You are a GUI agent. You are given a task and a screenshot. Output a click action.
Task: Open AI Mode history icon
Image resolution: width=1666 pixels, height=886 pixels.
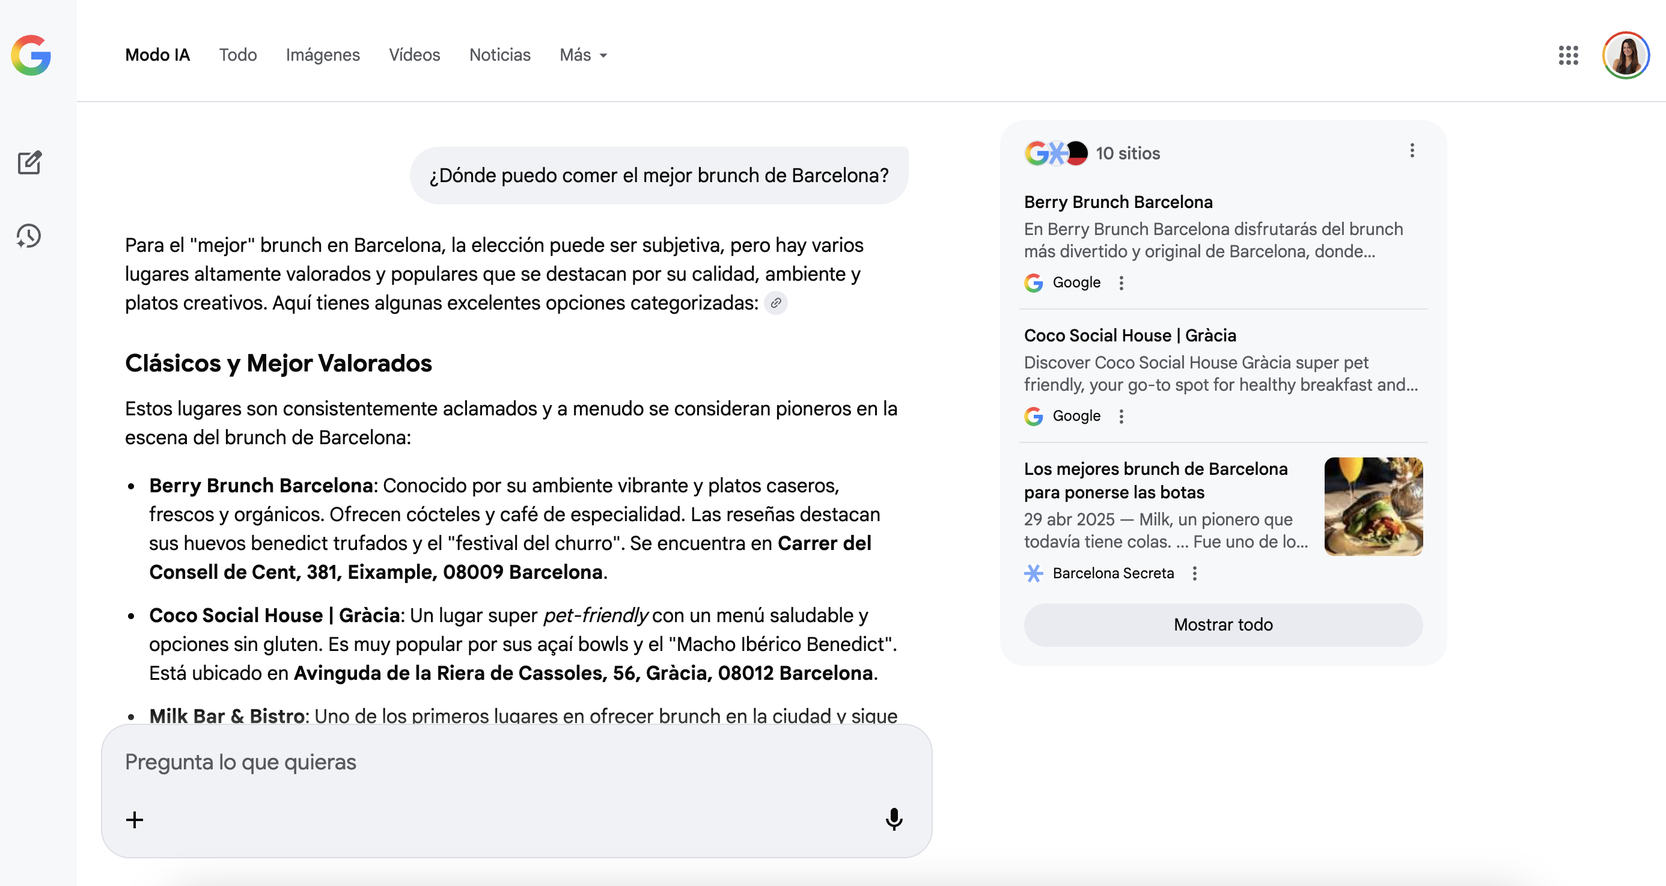click(29, 236)
